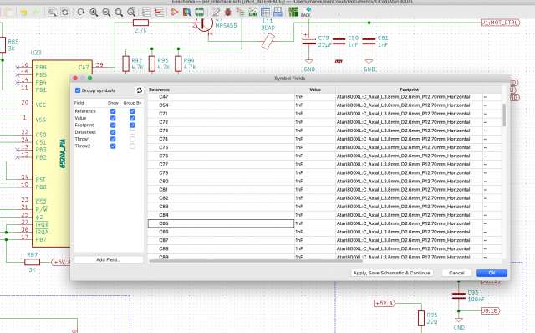This screenshot has width=535, height=333.
Task: Cancel the Symbol Fields dialog
Action: (x=456, y=273)
